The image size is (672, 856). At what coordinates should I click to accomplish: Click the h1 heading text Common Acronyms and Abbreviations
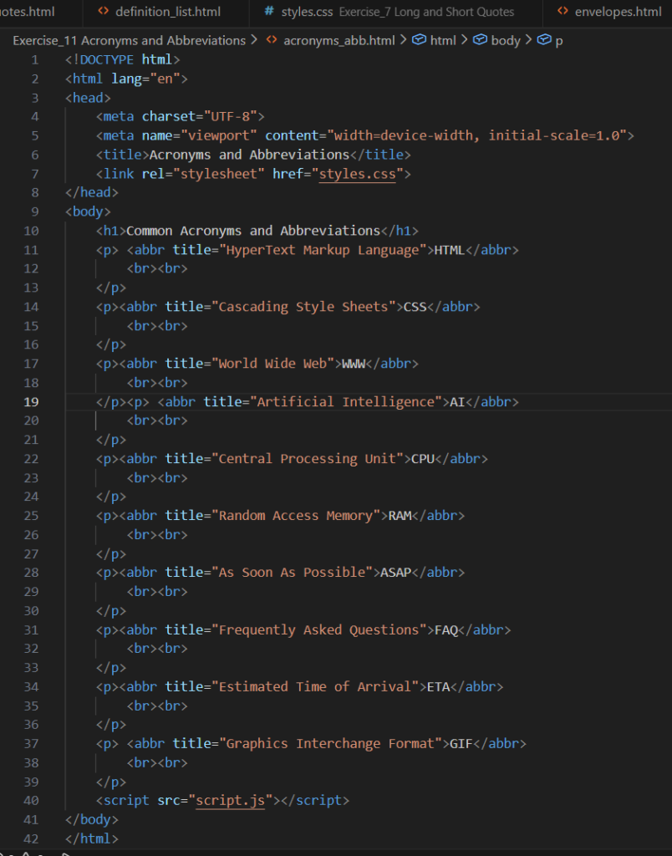pos(252,231)
